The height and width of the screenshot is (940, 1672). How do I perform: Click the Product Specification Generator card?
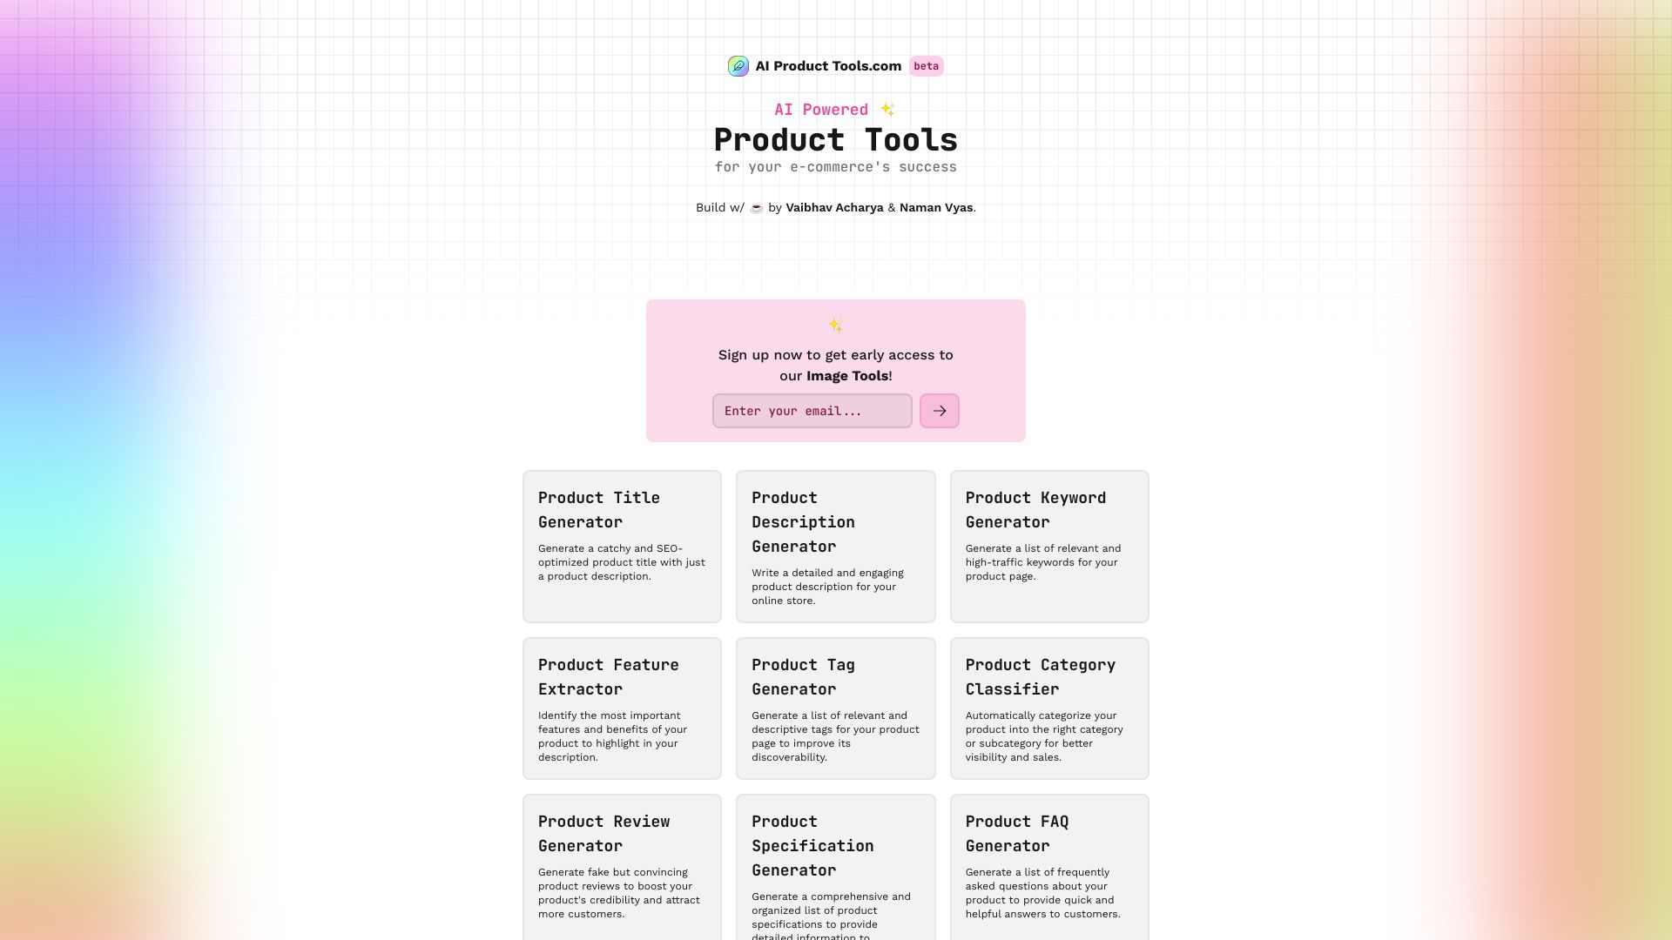click(835, 867)
